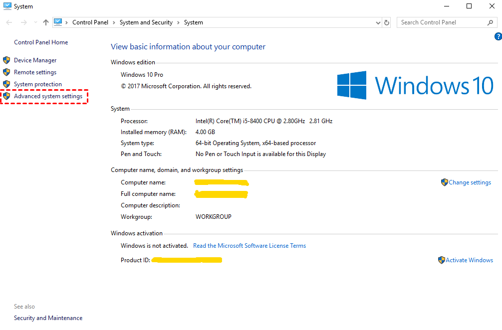Refresh the System page

point(387,22)
